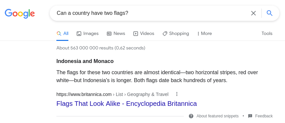Clear the search query with the X icon
Image resolution: width=285 pixels, height=123 pixels.
click(x=253, y=13)
